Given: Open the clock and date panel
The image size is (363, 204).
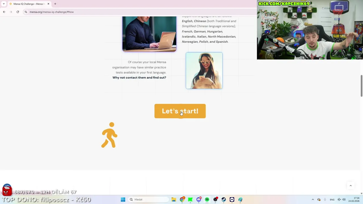Looking at the screenshot, I should 354,199.
